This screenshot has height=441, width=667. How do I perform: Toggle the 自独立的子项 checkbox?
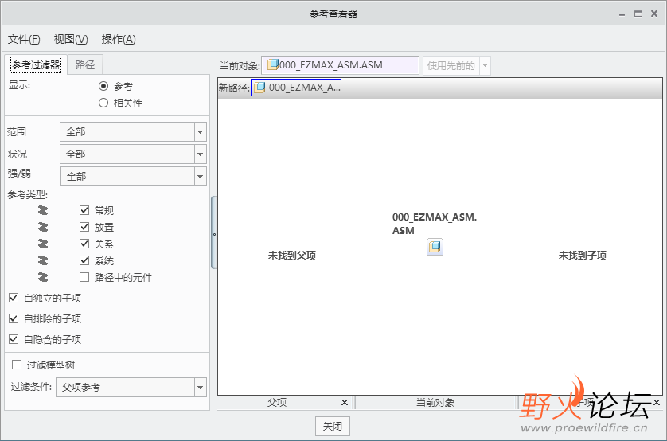click(x=14, y=298)
